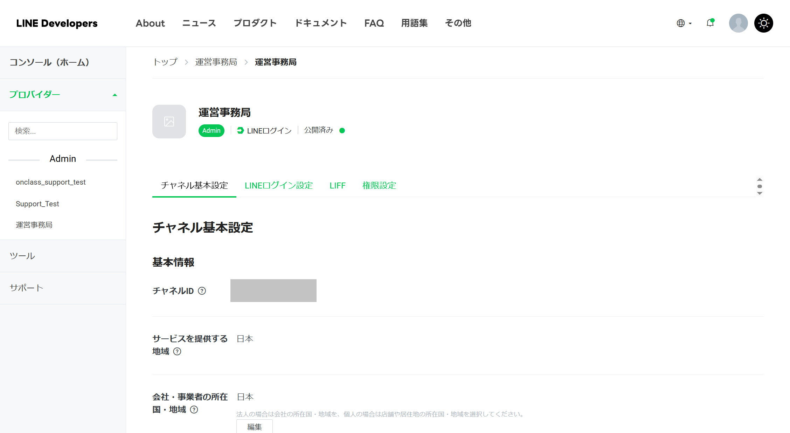Collapse the プロバイダー sidebar section
The width and height of the screenshot is (790, 433).
[x=115, y=95]
